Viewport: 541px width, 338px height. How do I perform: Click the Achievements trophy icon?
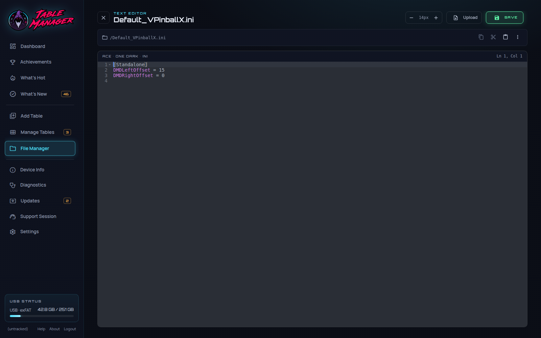tap(13, 62)
